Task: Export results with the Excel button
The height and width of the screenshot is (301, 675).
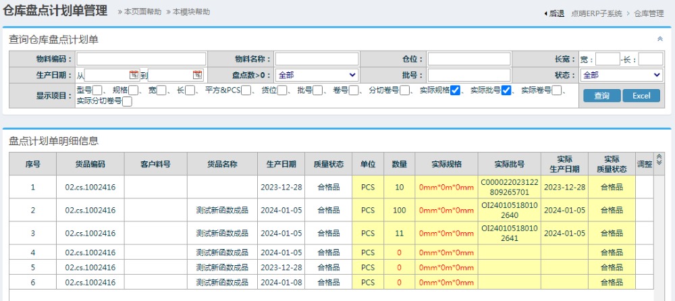Action: point(641,96)
